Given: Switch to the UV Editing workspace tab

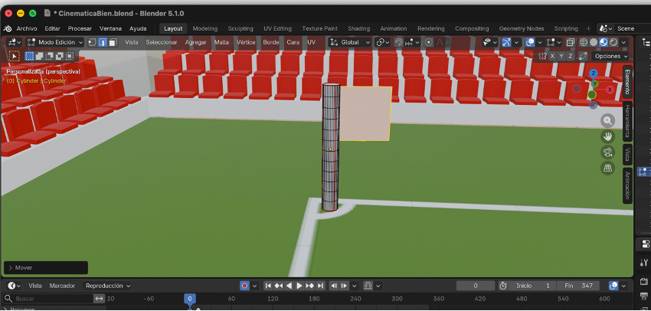Looking at the screenshot, I should [277, 28].
